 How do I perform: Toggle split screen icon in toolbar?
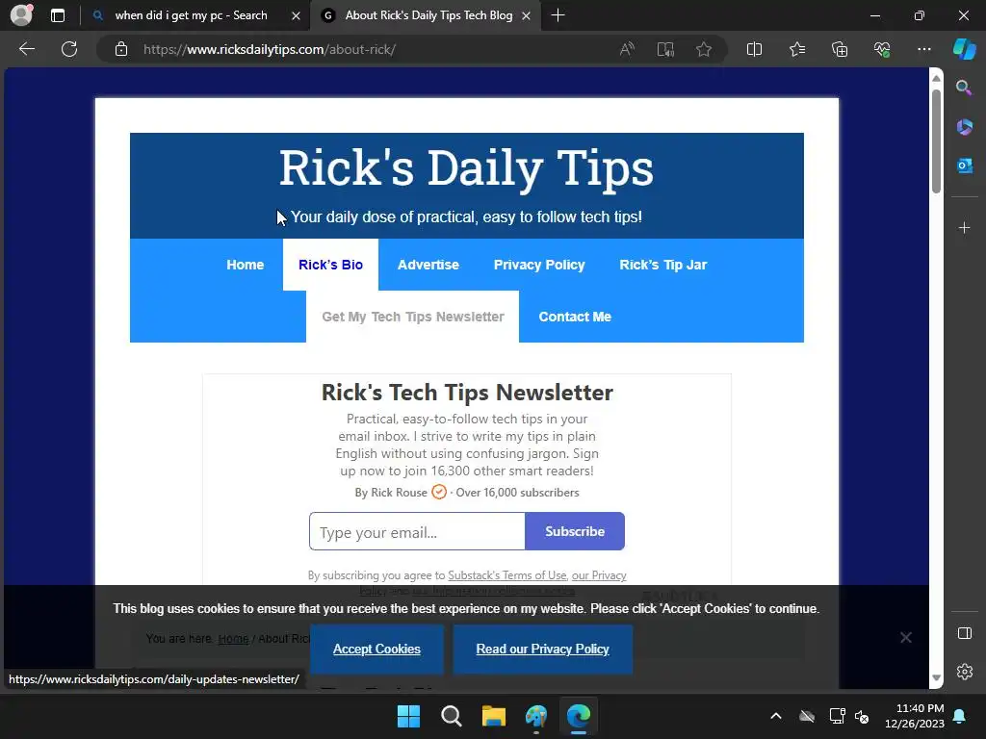pos(754,49)
